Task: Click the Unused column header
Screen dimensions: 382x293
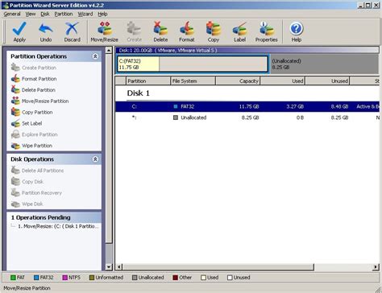Action: tap(327, 80)
